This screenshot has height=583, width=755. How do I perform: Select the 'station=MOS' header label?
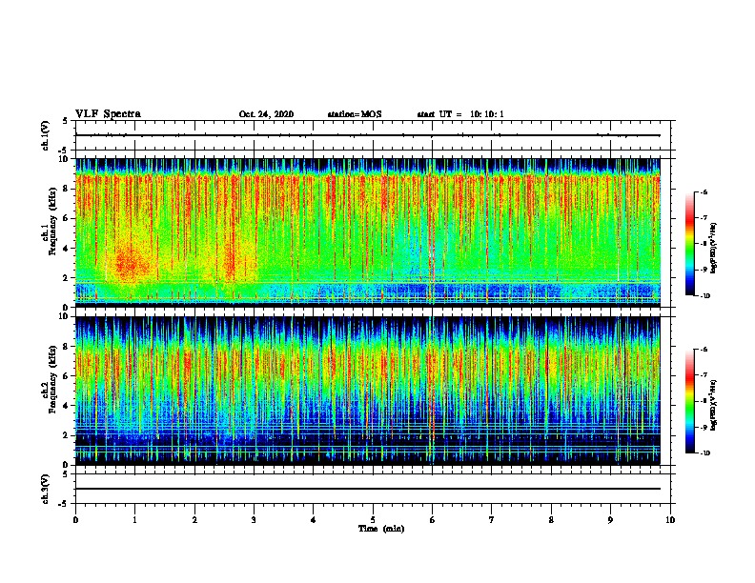(x=355, y=114)
